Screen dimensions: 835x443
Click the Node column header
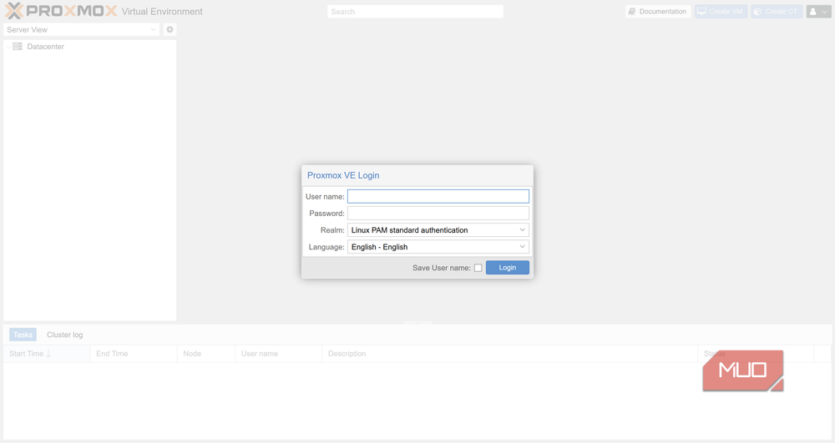click(x=206, y=354)
